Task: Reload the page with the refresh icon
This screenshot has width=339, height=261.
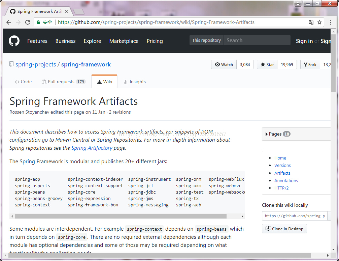Action: (x=28, y=22)
